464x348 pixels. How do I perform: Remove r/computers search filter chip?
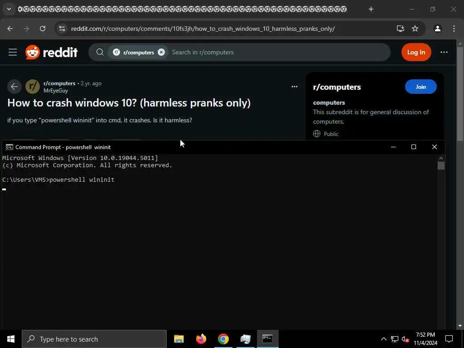coord(161,53)
